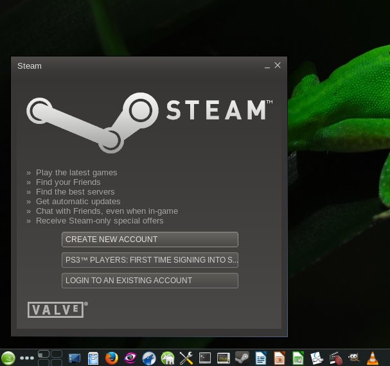Click the Steam icon in taskbar
The width and height of the screenshot is (390, 366).
click(242, 358)
